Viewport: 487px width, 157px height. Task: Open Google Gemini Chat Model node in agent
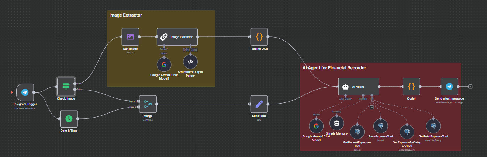[316, 126]
